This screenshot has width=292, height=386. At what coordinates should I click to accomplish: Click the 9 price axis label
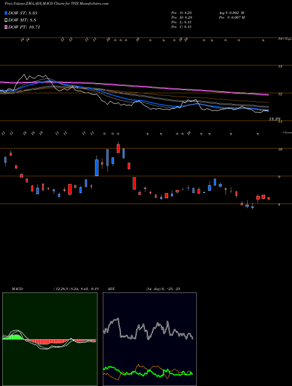point(279,177)
